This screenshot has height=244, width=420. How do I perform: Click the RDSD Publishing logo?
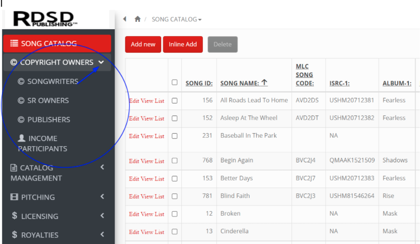point(45,19)
